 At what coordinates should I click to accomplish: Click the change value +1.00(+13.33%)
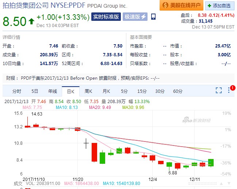click(x=63, y=17)
